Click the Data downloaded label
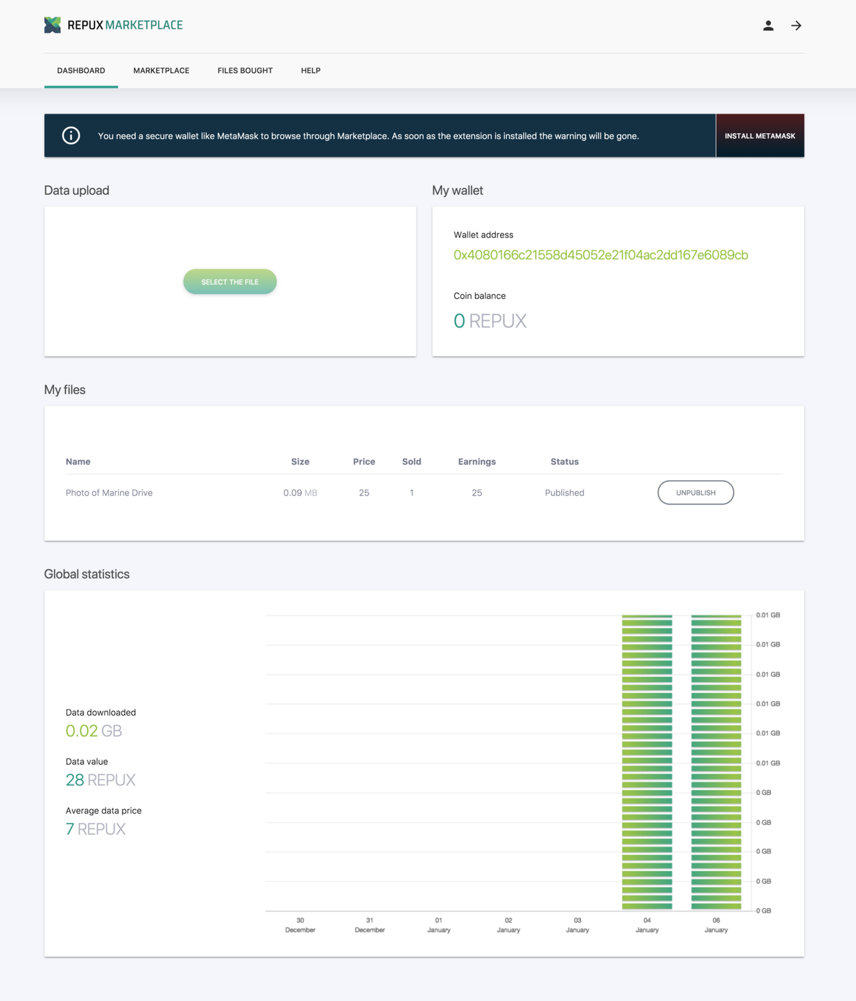Image resolution: width=856 pixels, height=1001 pixels. click(x=101, y=712)
